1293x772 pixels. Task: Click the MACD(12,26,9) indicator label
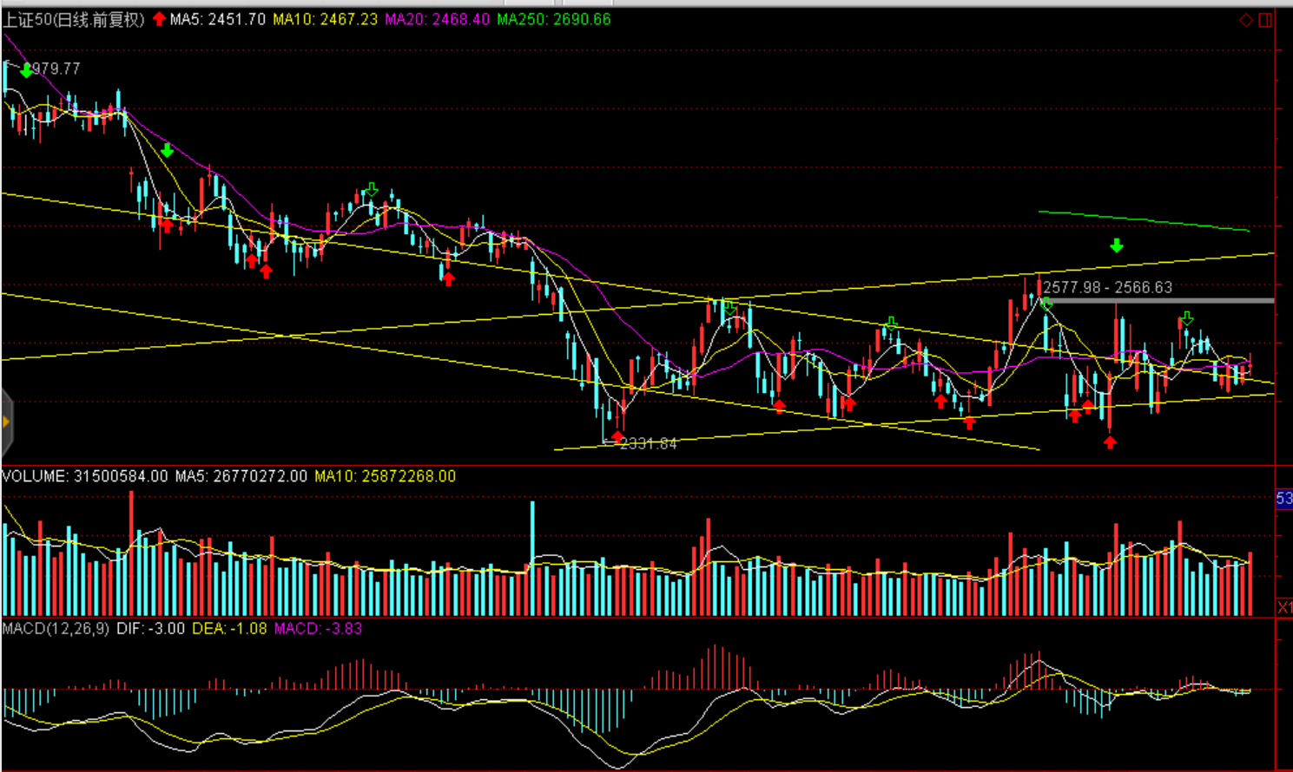56,628
